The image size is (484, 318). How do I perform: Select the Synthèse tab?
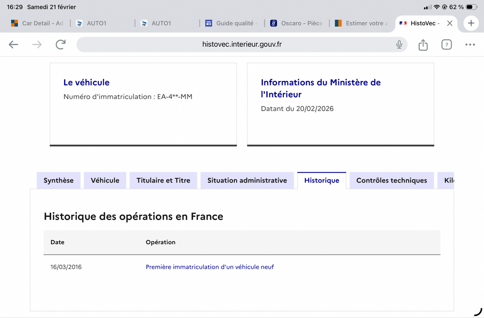[58, 180]
